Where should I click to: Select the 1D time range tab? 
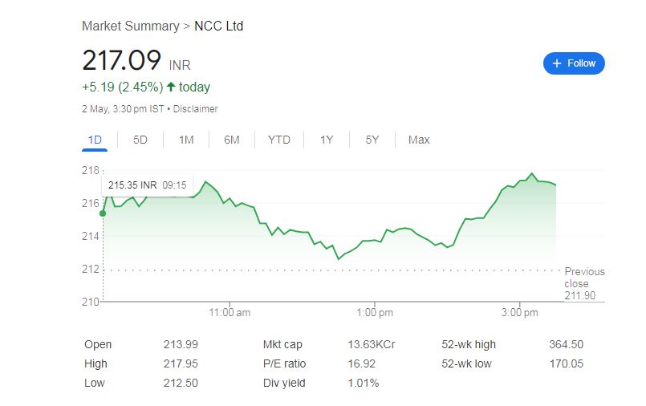pos(95,140)
